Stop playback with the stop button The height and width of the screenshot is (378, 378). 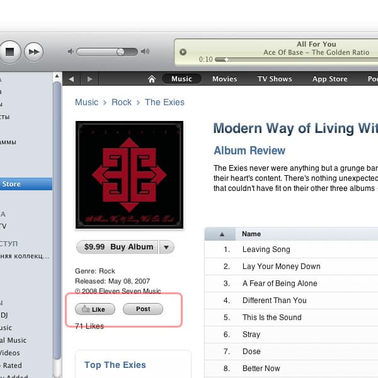(x=9, y=52)
